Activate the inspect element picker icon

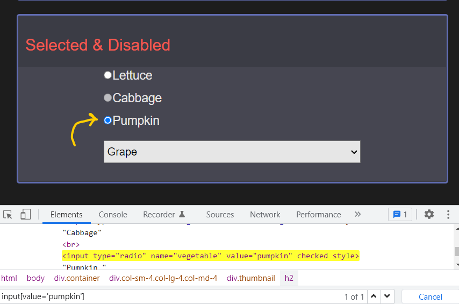(x=8, y=215)
